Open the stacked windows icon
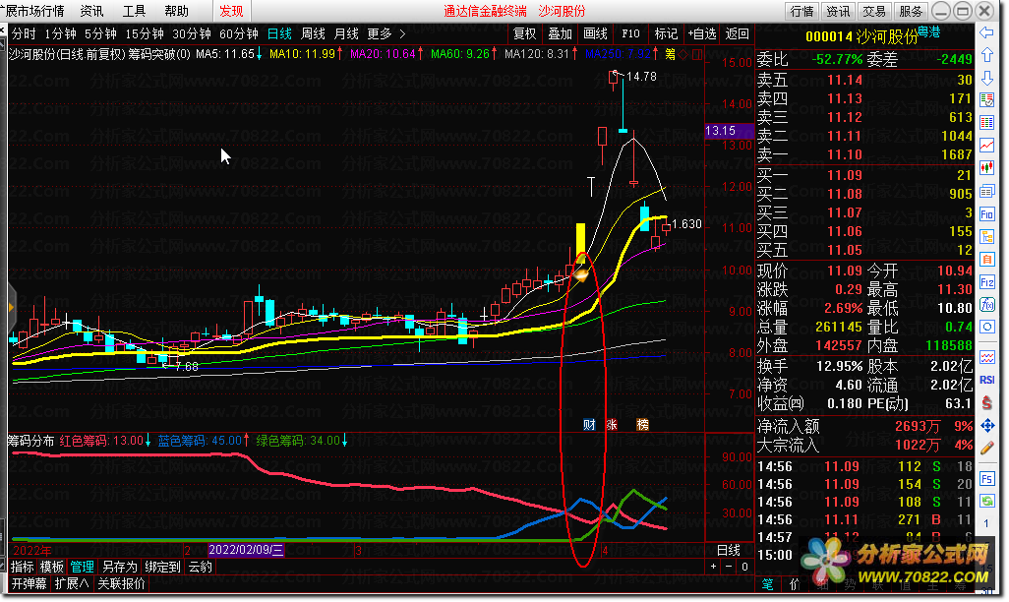This screenshot has width=1009, height=602. (x=986, y=191)
